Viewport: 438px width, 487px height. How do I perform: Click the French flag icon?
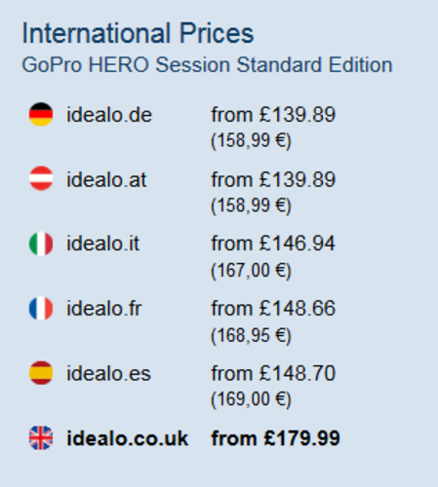pyautogui.click(x=41, y=308)
